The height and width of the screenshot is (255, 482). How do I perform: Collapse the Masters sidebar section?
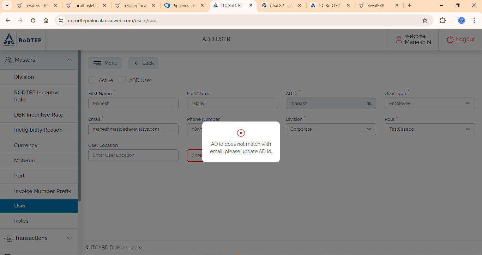(69, 60)
